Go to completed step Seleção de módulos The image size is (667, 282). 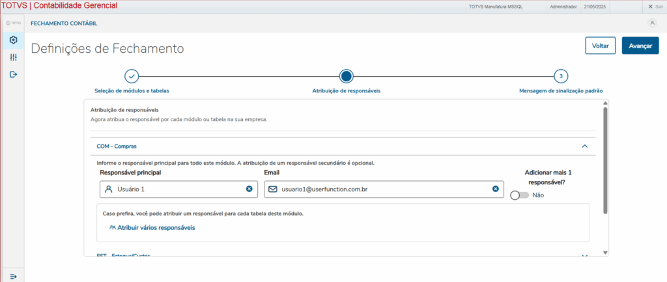(x=132, y=76)
